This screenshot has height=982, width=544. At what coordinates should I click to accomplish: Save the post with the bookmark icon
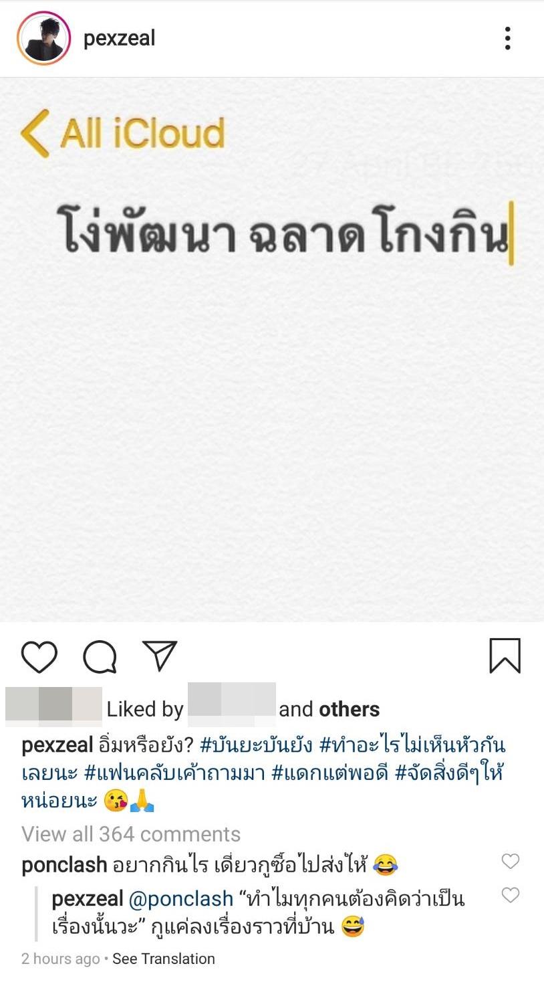coord(505,656)
